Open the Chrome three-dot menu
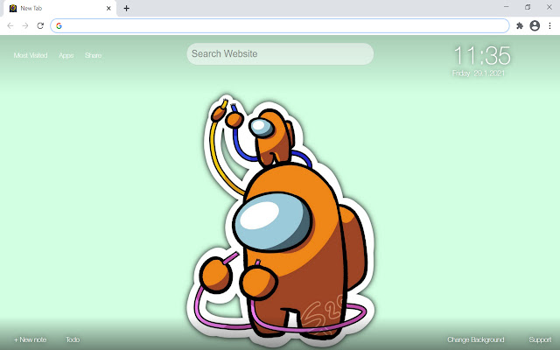This screenshot has height=350, width=560. pos(549,25)
